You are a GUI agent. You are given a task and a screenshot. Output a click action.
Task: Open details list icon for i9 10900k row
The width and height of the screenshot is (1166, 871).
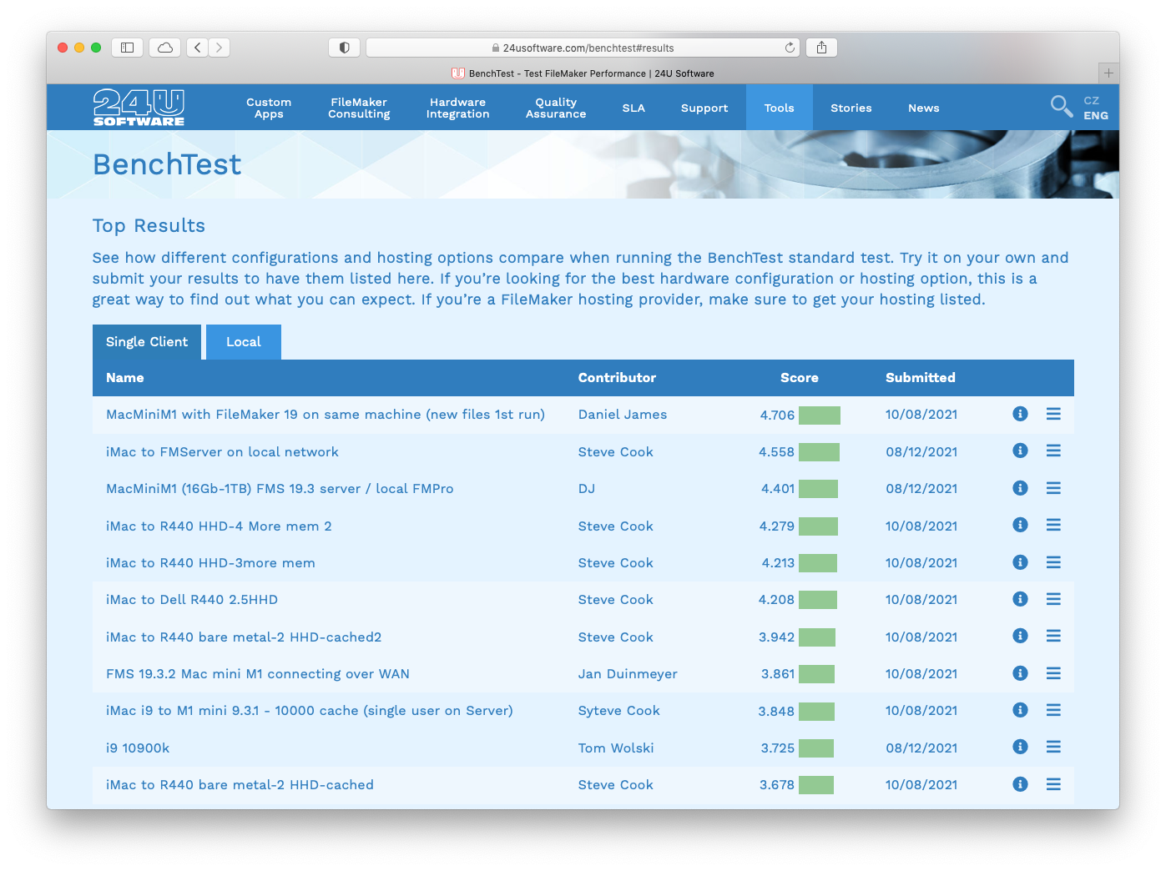pos(1053,747)
